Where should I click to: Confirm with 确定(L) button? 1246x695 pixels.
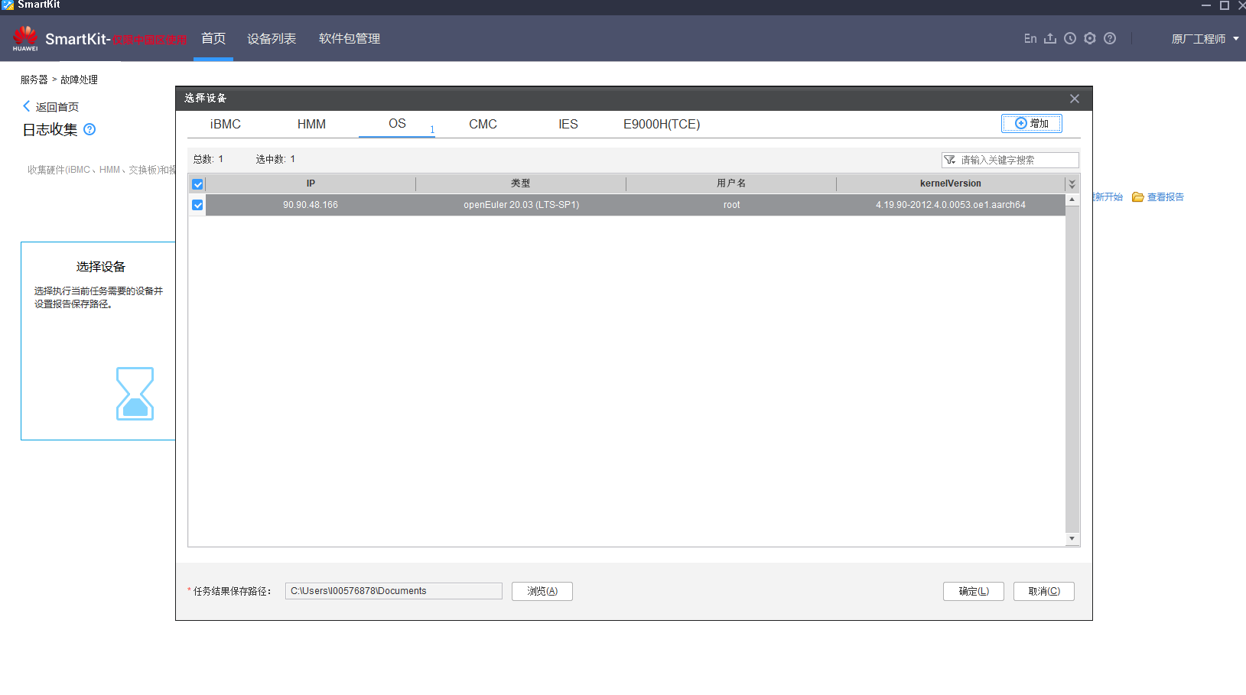click(974, 591)
